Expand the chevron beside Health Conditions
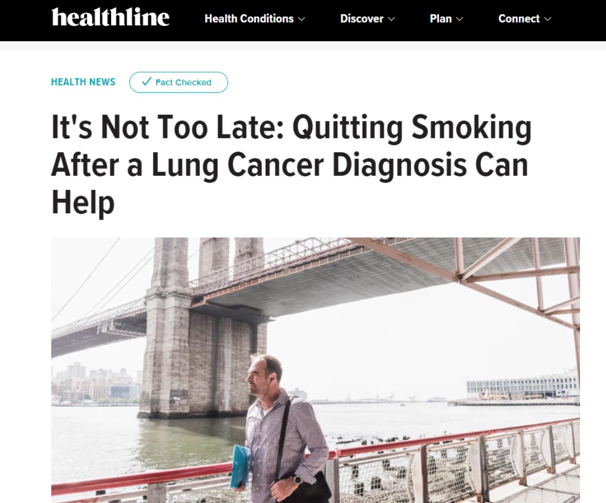 click(302, 19)
